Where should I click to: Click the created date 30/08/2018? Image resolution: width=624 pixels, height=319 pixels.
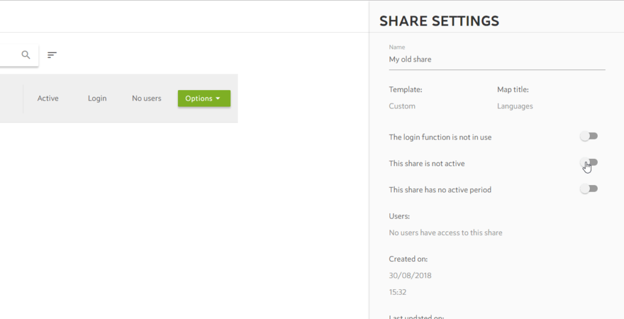click(x=410, y=276)
